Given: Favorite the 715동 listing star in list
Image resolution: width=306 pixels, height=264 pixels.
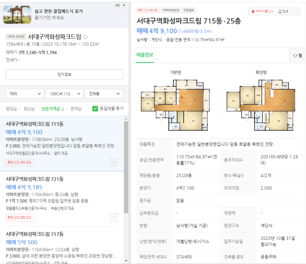Looking at the screenshot, I should point(114,162).
